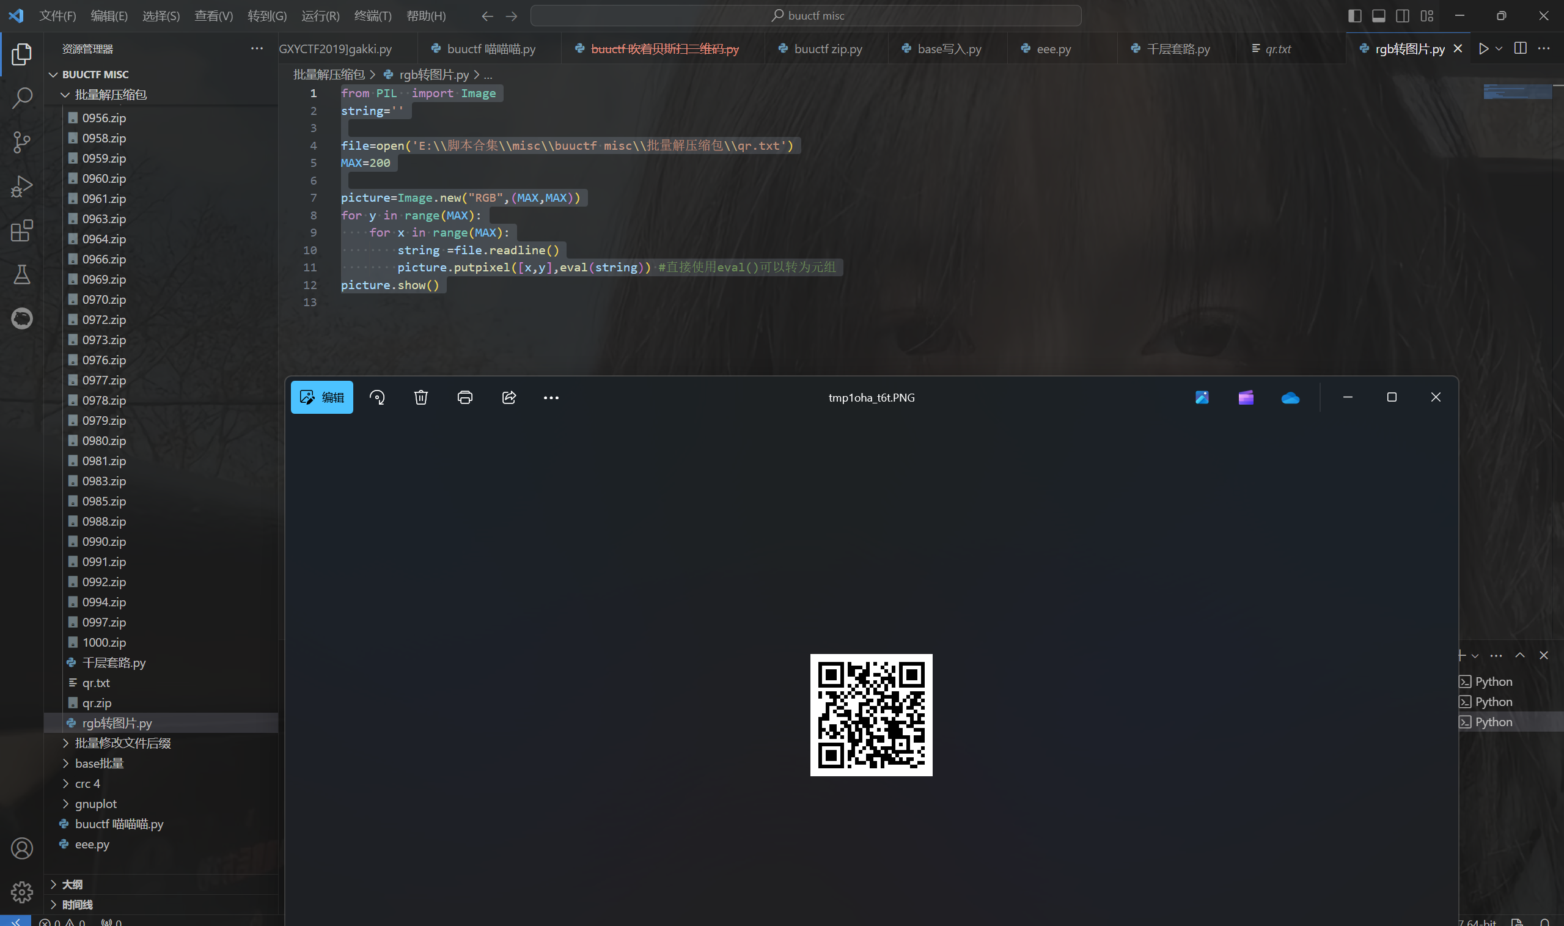1564x926 pixels.
Task: Open the Extensions view
Action: click(22, 231)
